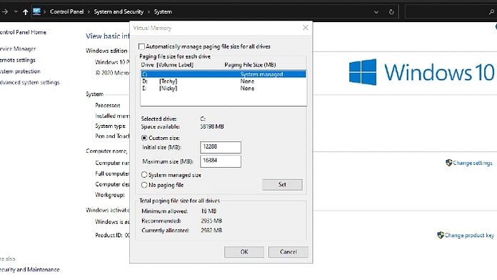Image resolution: width=497 pixels, height=280 pixels.
Task: Click the Windows 10 logo
Action: pos(421,72)
